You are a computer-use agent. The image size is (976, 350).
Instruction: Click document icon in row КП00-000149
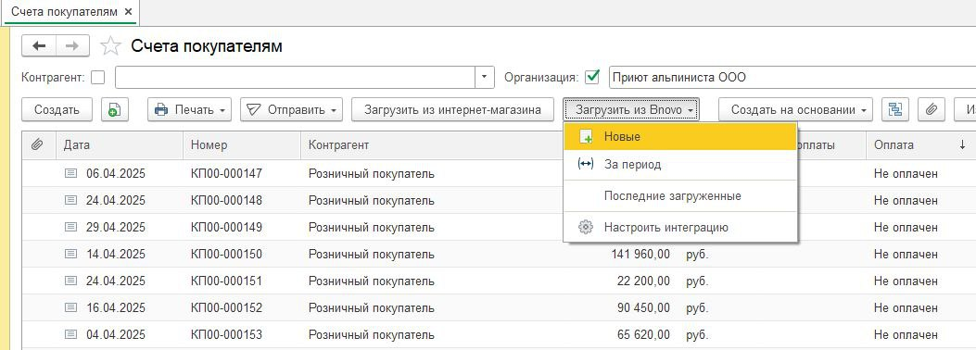(x=71, y=228)
